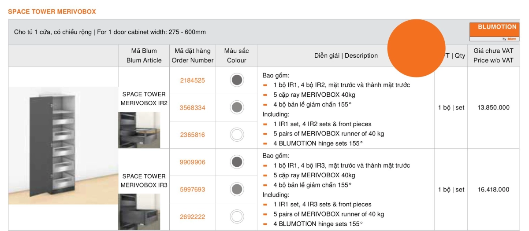Click the SPACE TOWER MERIVOBOX section heading

point(52,11)
